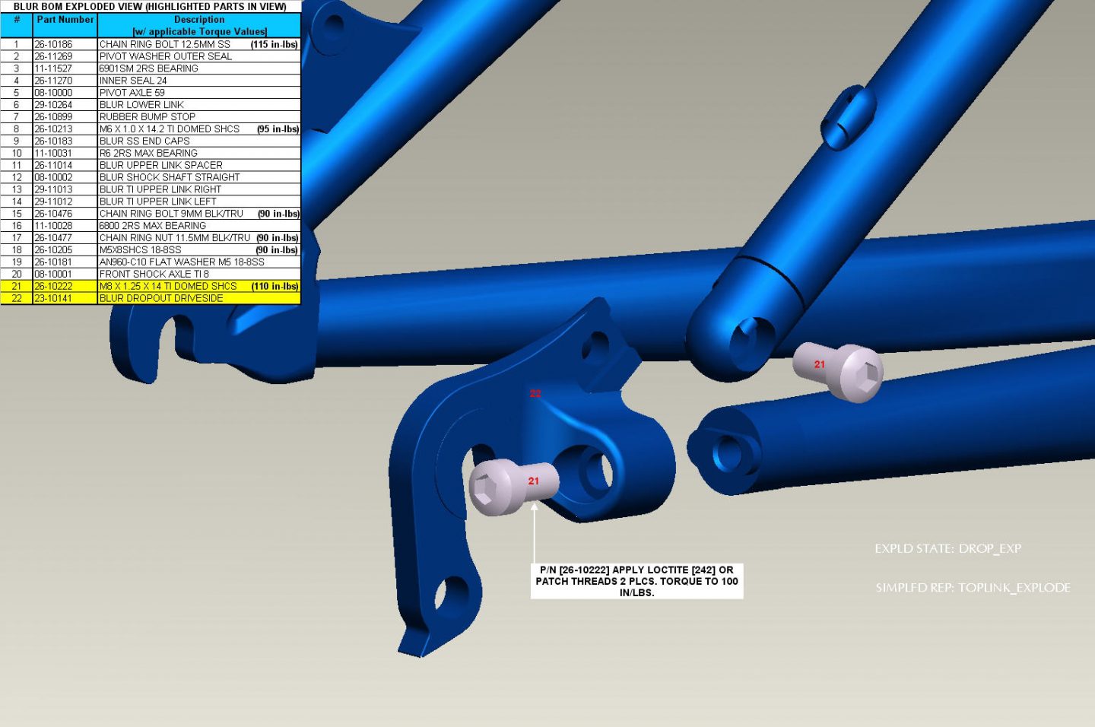Select highlighted row BLUR DROPOUT DRIVESIDE
The image size is (1095, 727).
pyautogui.click(x=161, y=299)
